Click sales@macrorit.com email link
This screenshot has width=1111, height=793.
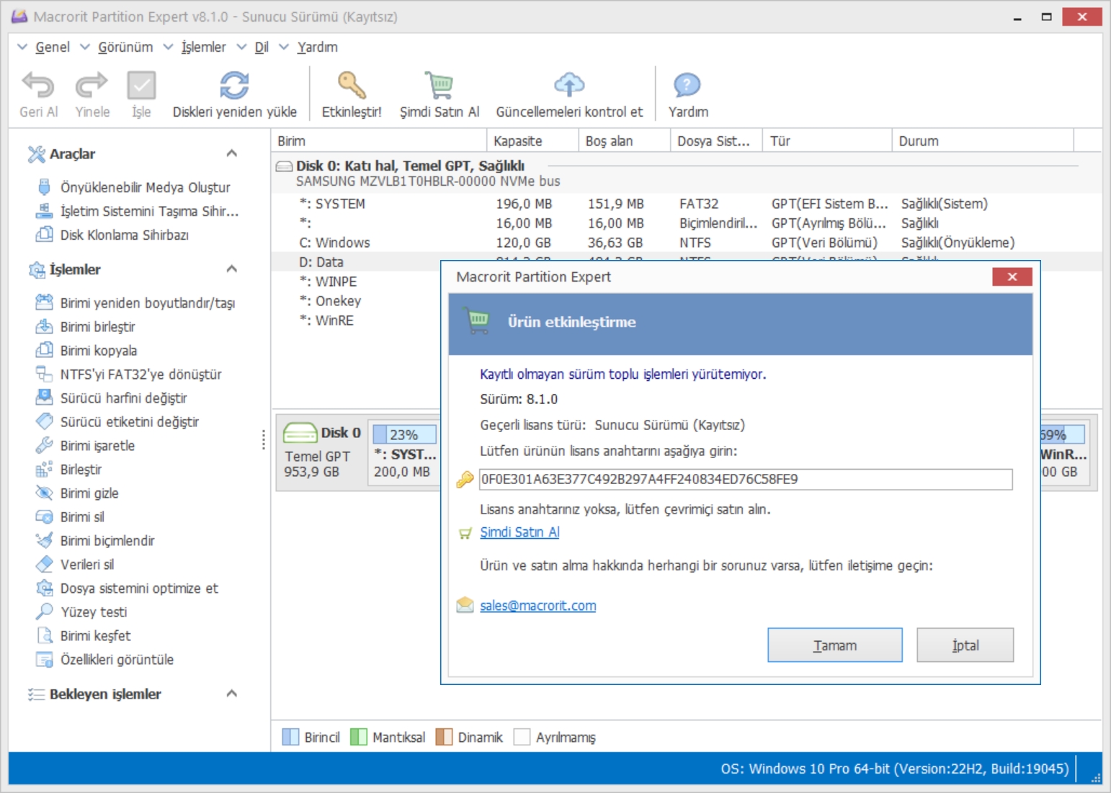[537, 605]
